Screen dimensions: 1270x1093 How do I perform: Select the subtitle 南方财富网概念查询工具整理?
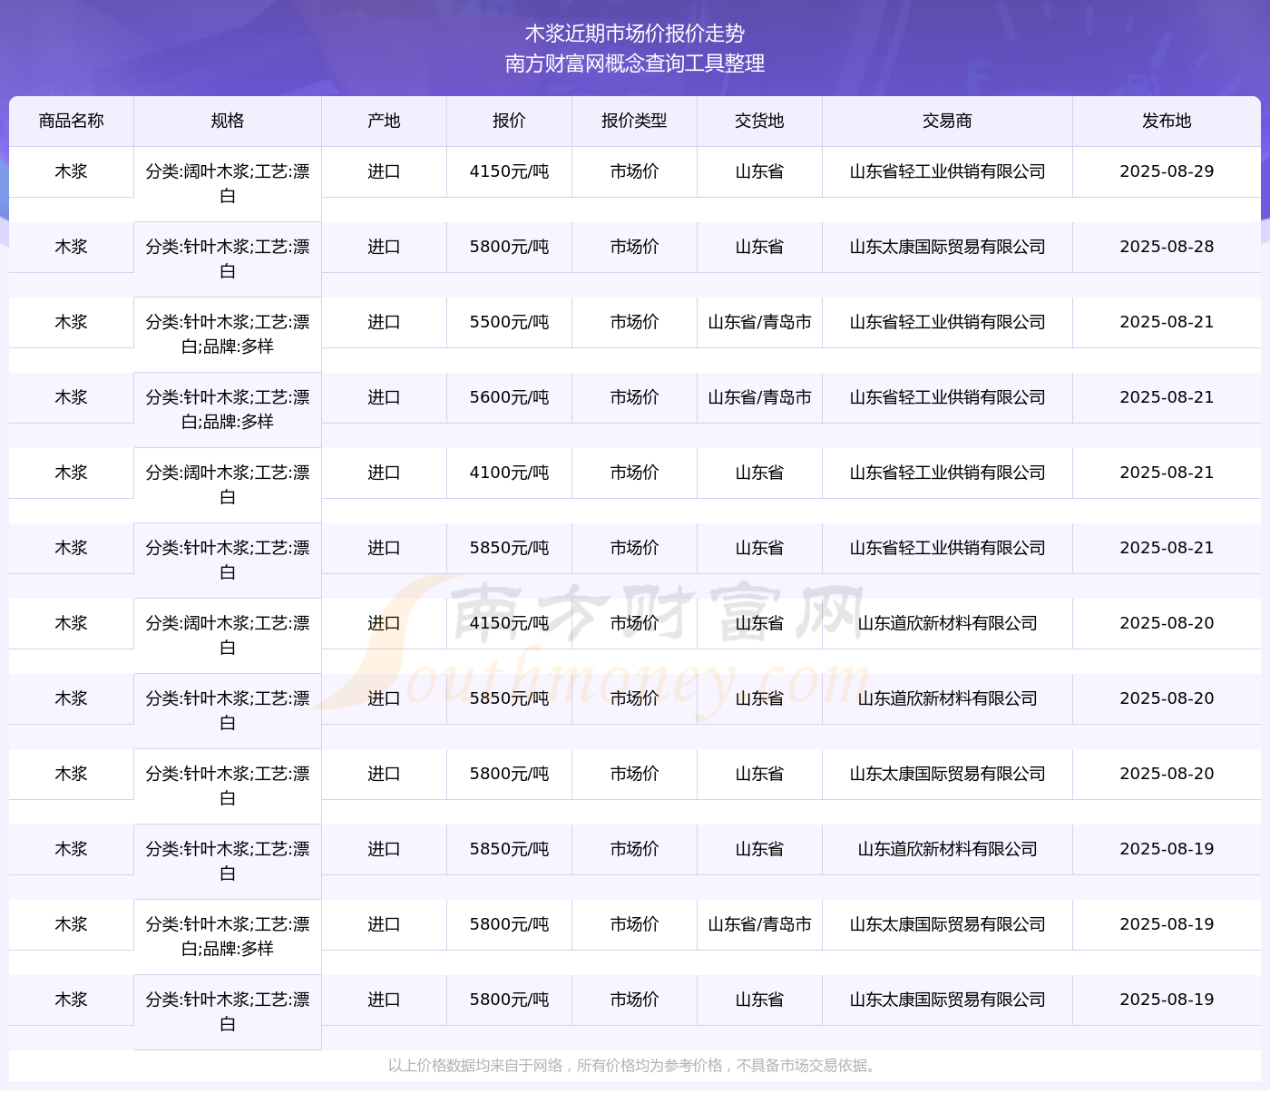pos(635,63)
